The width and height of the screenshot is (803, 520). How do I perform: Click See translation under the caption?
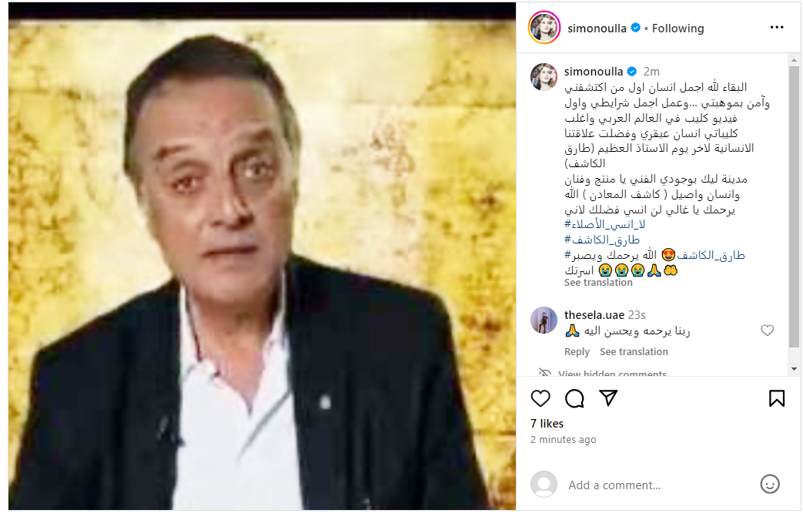[x=598, y=282]
